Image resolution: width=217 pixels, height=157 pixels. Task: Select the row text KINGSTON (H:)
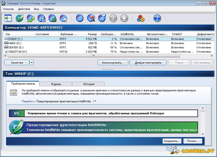click(18, 52)
